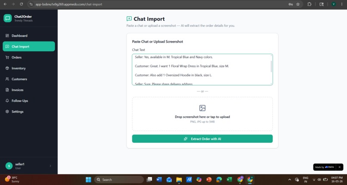This screenshot has width=347, height=185.
Task: Click the drop screenshot upload area
Action: [202, 114]
